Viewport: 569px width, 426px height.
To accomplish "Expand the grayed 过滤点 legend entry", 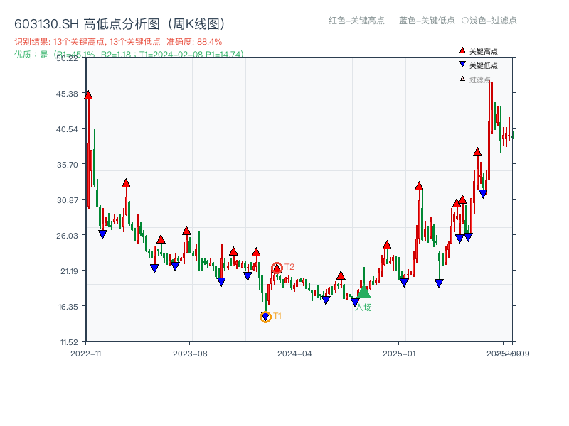I will 478,77.
